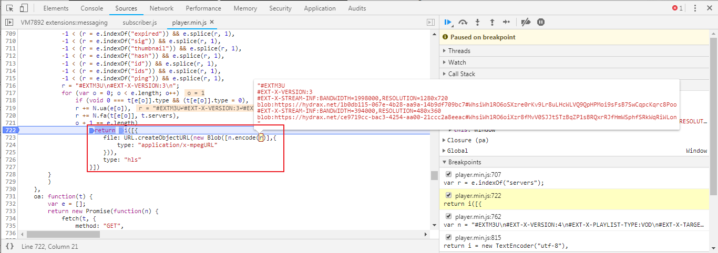
Task: Open the Console tab
Action: point(92,8)
